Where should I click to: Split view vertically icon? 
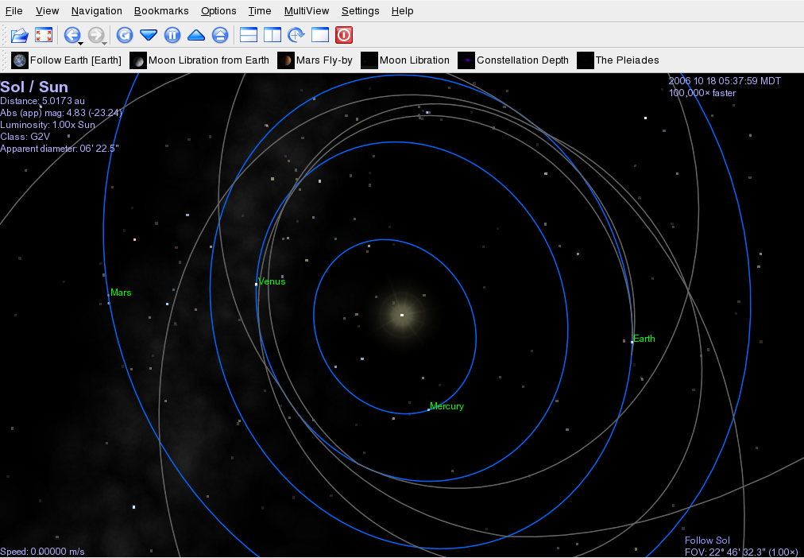pos(273,36)
